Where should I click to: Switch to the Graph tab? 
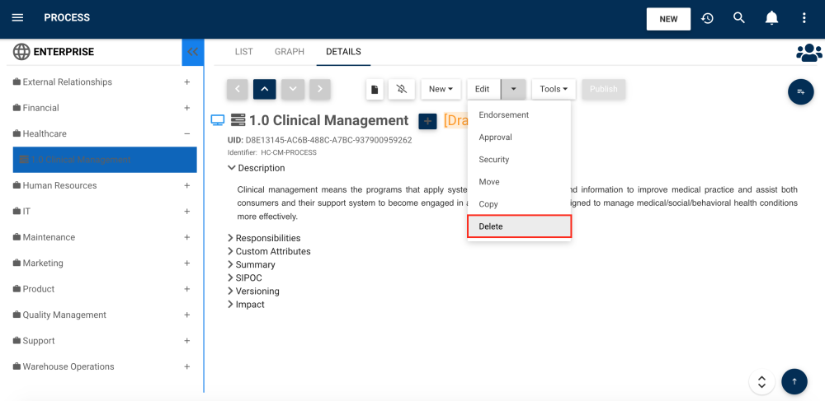click(x=290, y=52)
